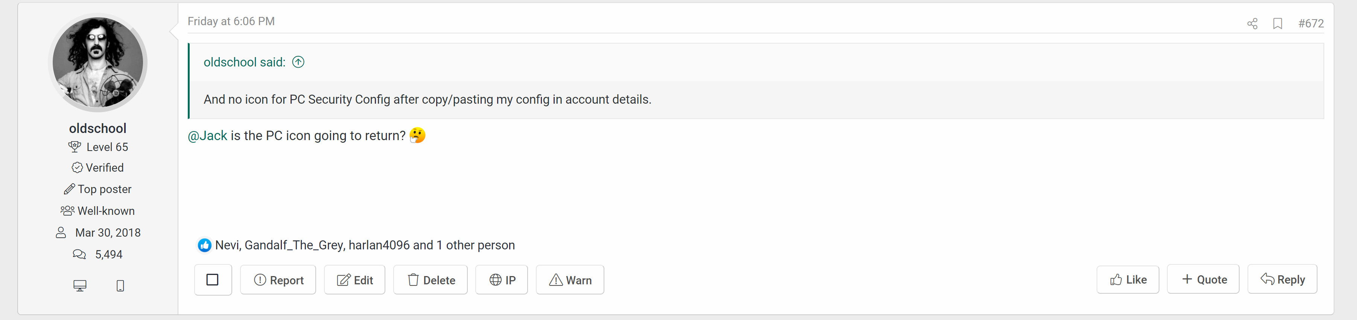The image size is (1357, 320).
Task: Like this post
Action: click(x=1128, y=279)
